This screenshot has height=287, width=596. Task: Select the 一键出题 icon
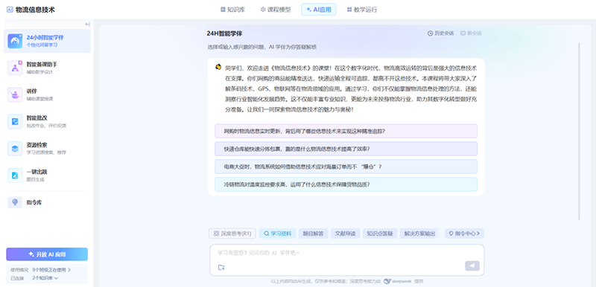click(15, 175)
